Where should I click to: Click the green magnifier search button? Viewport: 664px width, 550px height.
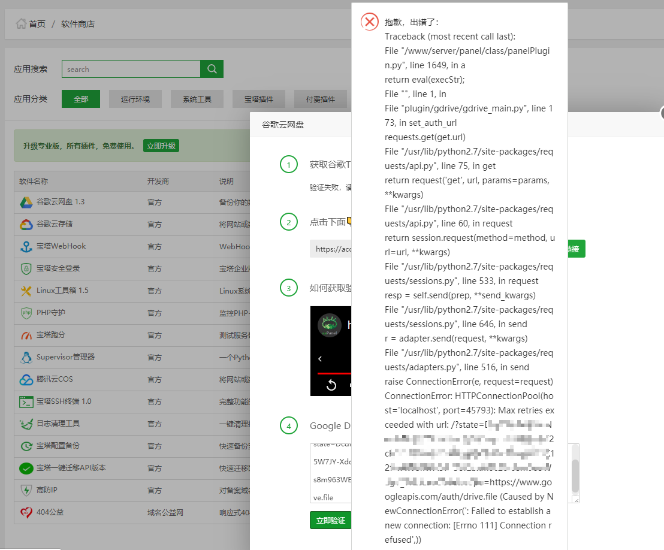212,69
